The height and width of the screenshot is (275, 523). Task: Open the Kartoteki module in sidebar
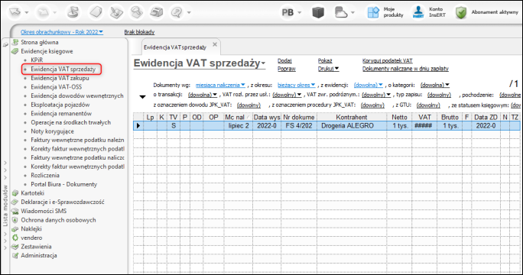(32, 193)
